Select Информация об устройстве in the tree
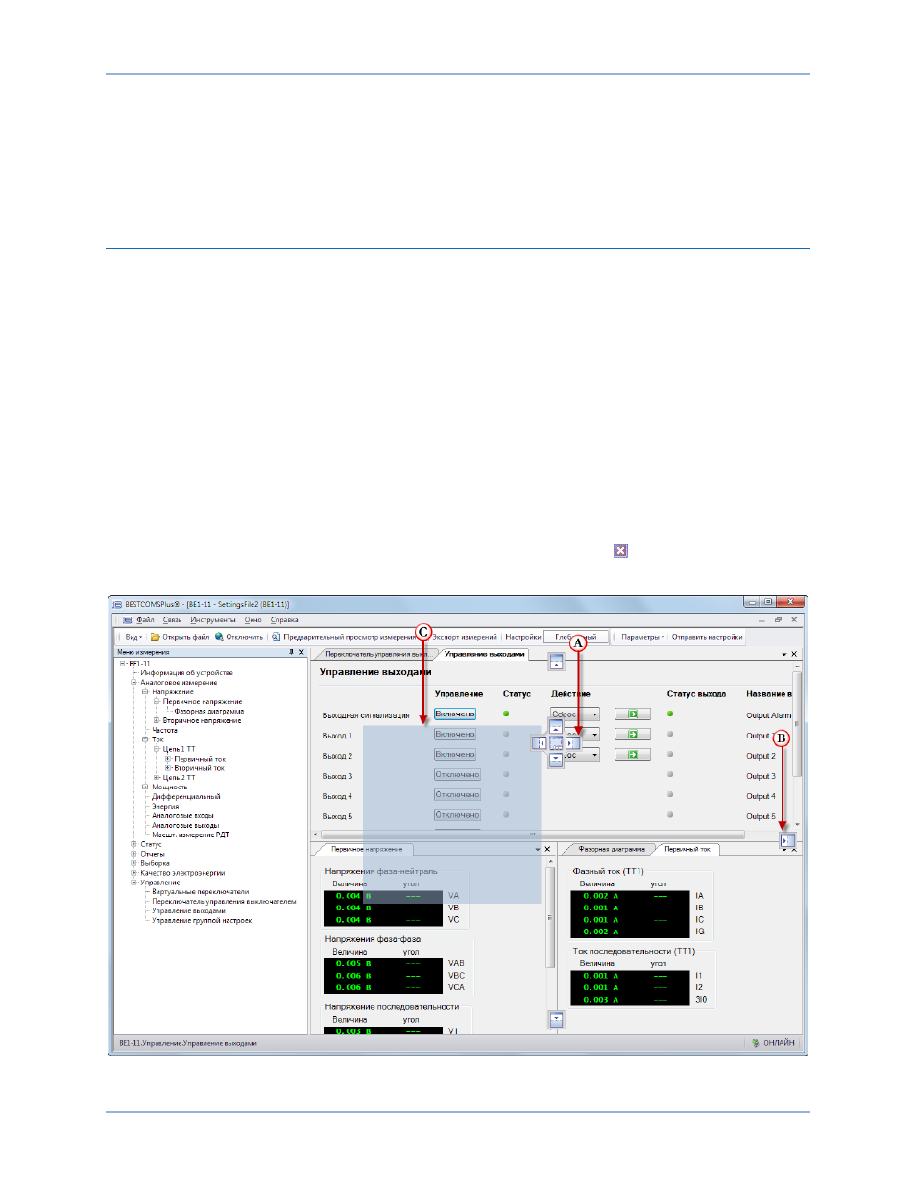This screenshot has width=916, height=1186. tap(186, 673)
